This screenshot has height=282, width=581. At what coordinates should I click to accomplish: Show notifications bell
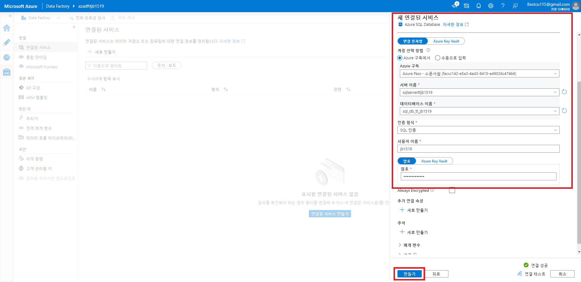(x=479, y=6)
